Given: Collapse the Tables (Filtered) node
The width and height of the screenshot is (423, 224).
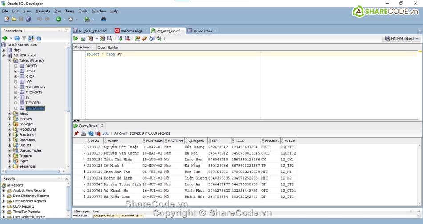Looking at the screenshot, I should click(x=9, y=60).
